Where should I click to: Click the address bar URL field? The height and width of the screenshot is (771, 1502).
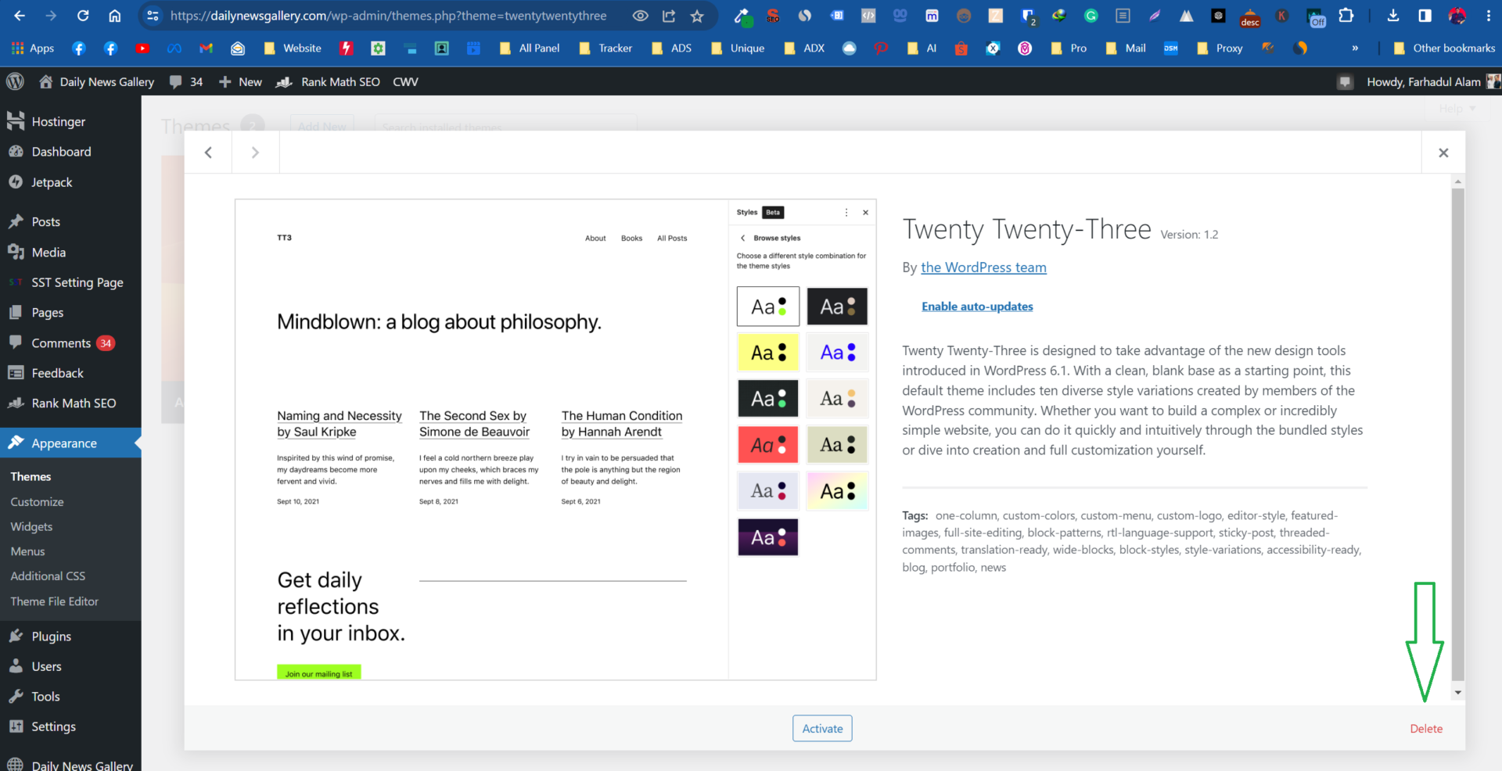coord(388,16)
